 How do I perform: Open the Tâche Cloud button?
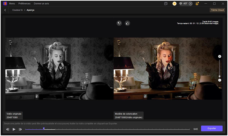pyautogui.click(x=217, y=10)
